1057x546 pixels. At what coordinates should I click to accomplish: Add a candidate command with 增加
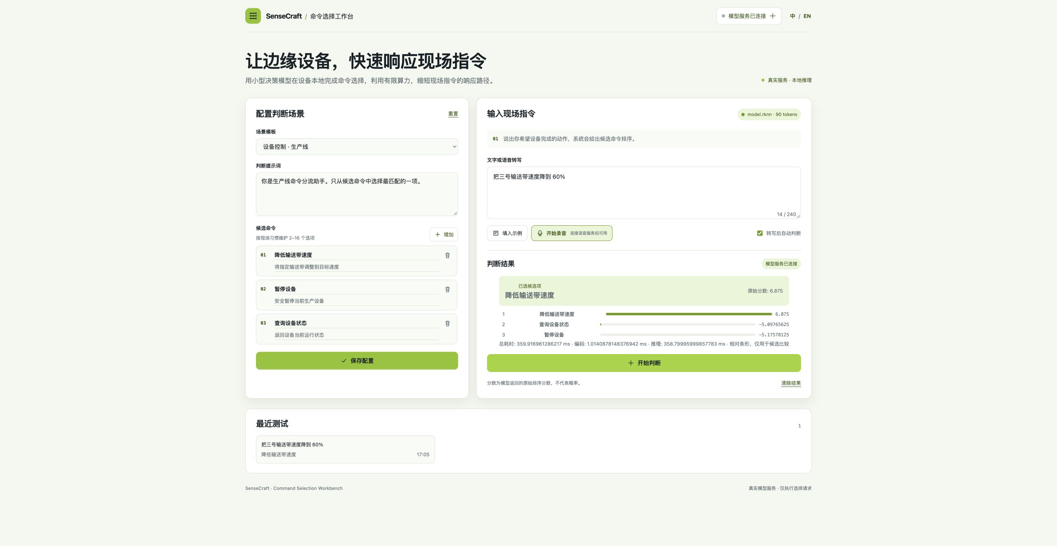[444, 234]
